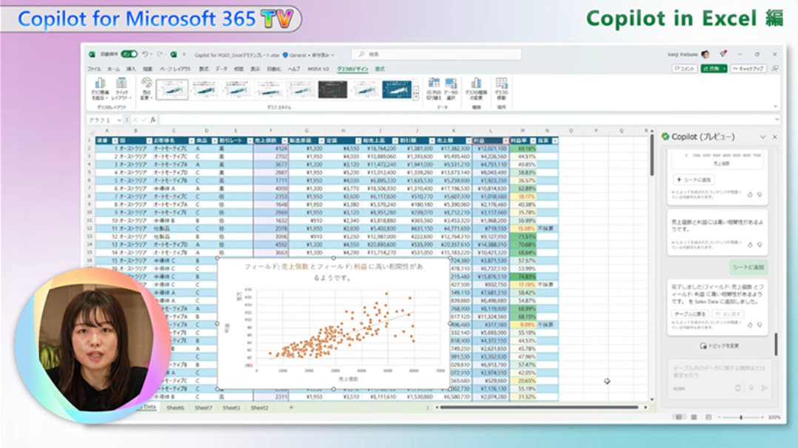The width and height of the screenshot is (798, 448).
Task: Click Switch Row/Column icon in ribbon
Action: tap(434, 86)
